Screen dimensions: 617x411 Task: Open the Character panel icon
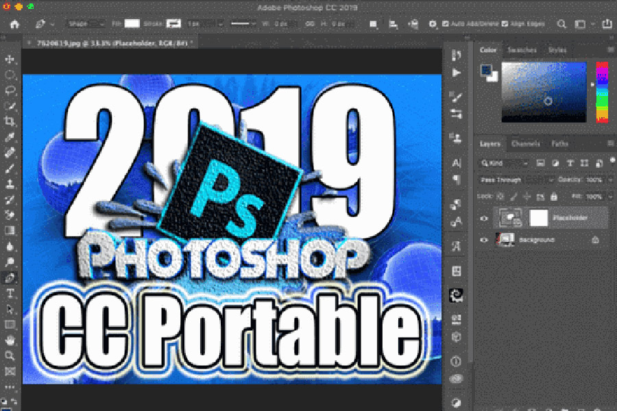click(457, 162)
